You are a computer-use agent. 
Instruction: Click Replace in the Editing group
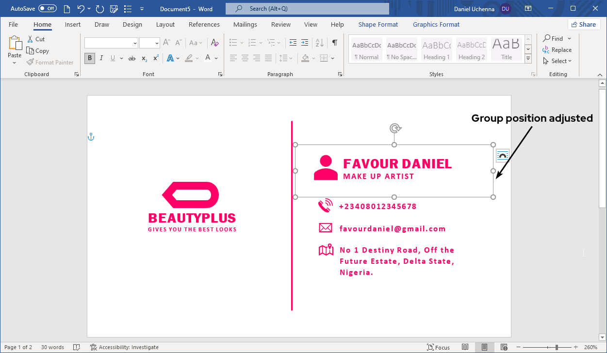pos(558,49)
